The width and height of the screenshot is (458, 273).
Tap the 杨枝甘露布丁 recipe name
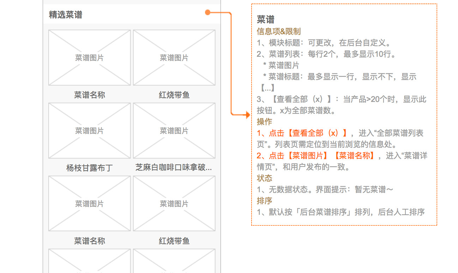click(89, 168)
